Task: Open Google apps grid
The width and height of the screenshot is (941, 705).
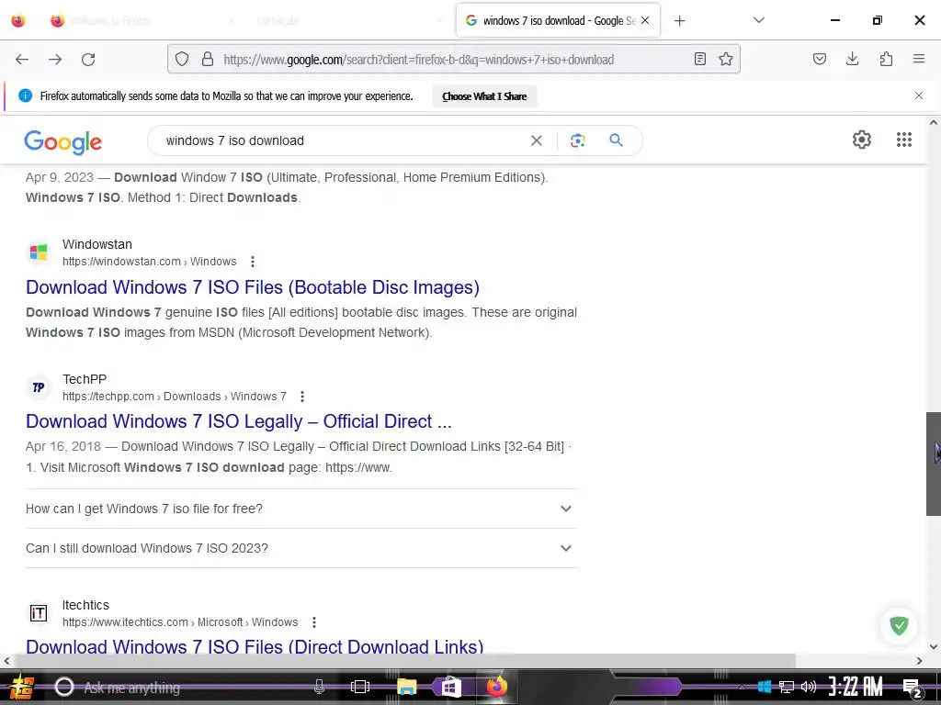Action: (x=904, y=140)
